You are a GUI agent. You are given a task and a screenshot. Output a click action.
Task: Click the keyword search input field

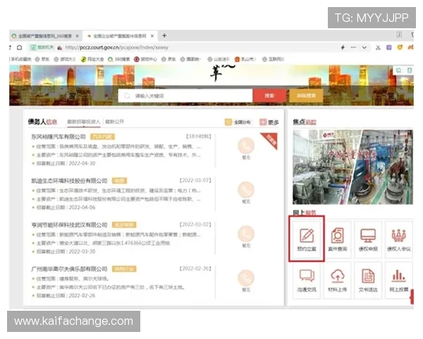185,96
